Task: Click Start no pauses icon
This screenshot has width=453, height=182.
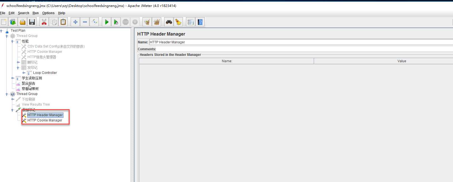Action: (116, 22)
